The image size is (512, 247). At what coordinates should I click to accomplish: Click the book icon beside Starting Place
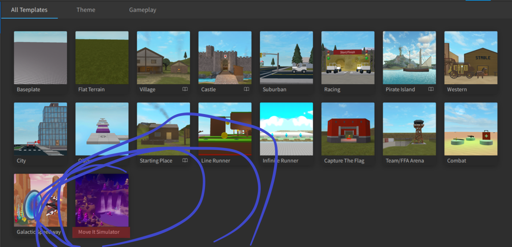tap(185, 161)
